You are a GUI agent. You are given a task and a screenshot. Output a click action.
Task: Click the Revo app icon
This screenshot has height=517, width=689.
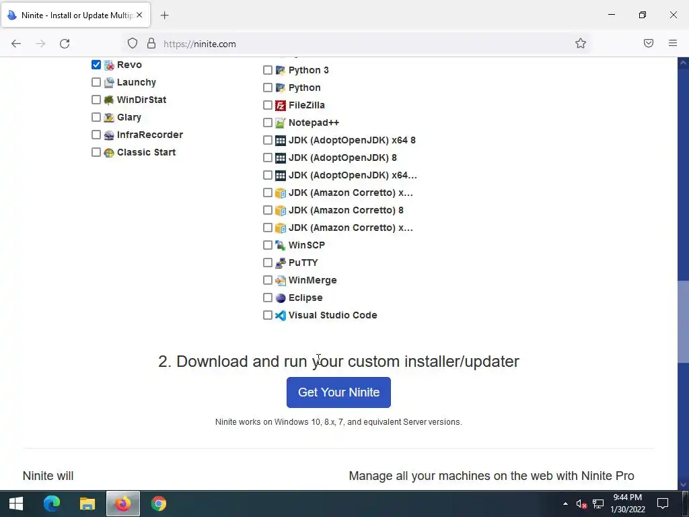109,65
